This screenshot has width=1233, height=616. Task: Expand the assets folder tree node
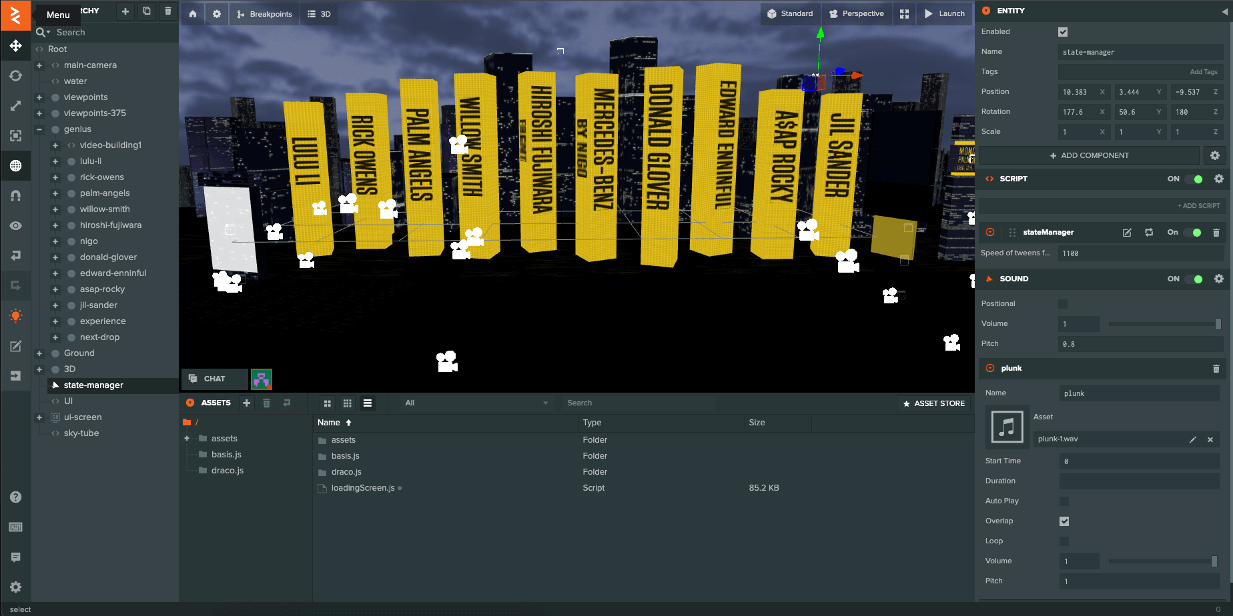click(187, 439)
